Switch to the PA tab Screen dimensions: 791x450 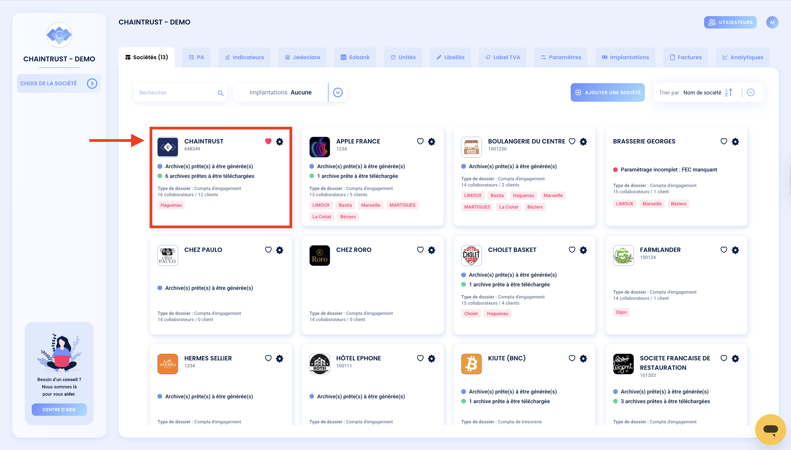pyautogui.click(x=196, y=57)
